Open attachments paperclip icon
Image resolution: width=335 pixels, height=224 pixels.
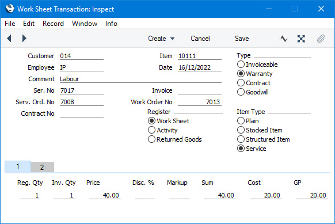click(x=321, y=39)
